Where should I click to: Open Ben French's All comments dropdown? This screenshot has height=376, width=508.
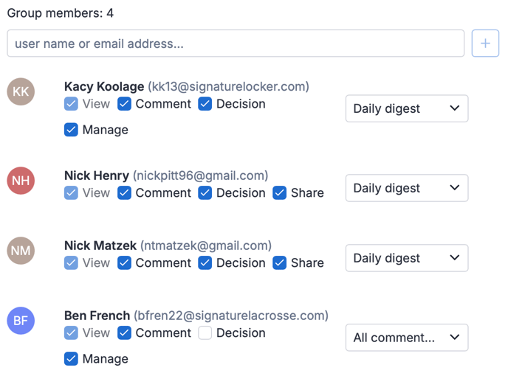407,338
